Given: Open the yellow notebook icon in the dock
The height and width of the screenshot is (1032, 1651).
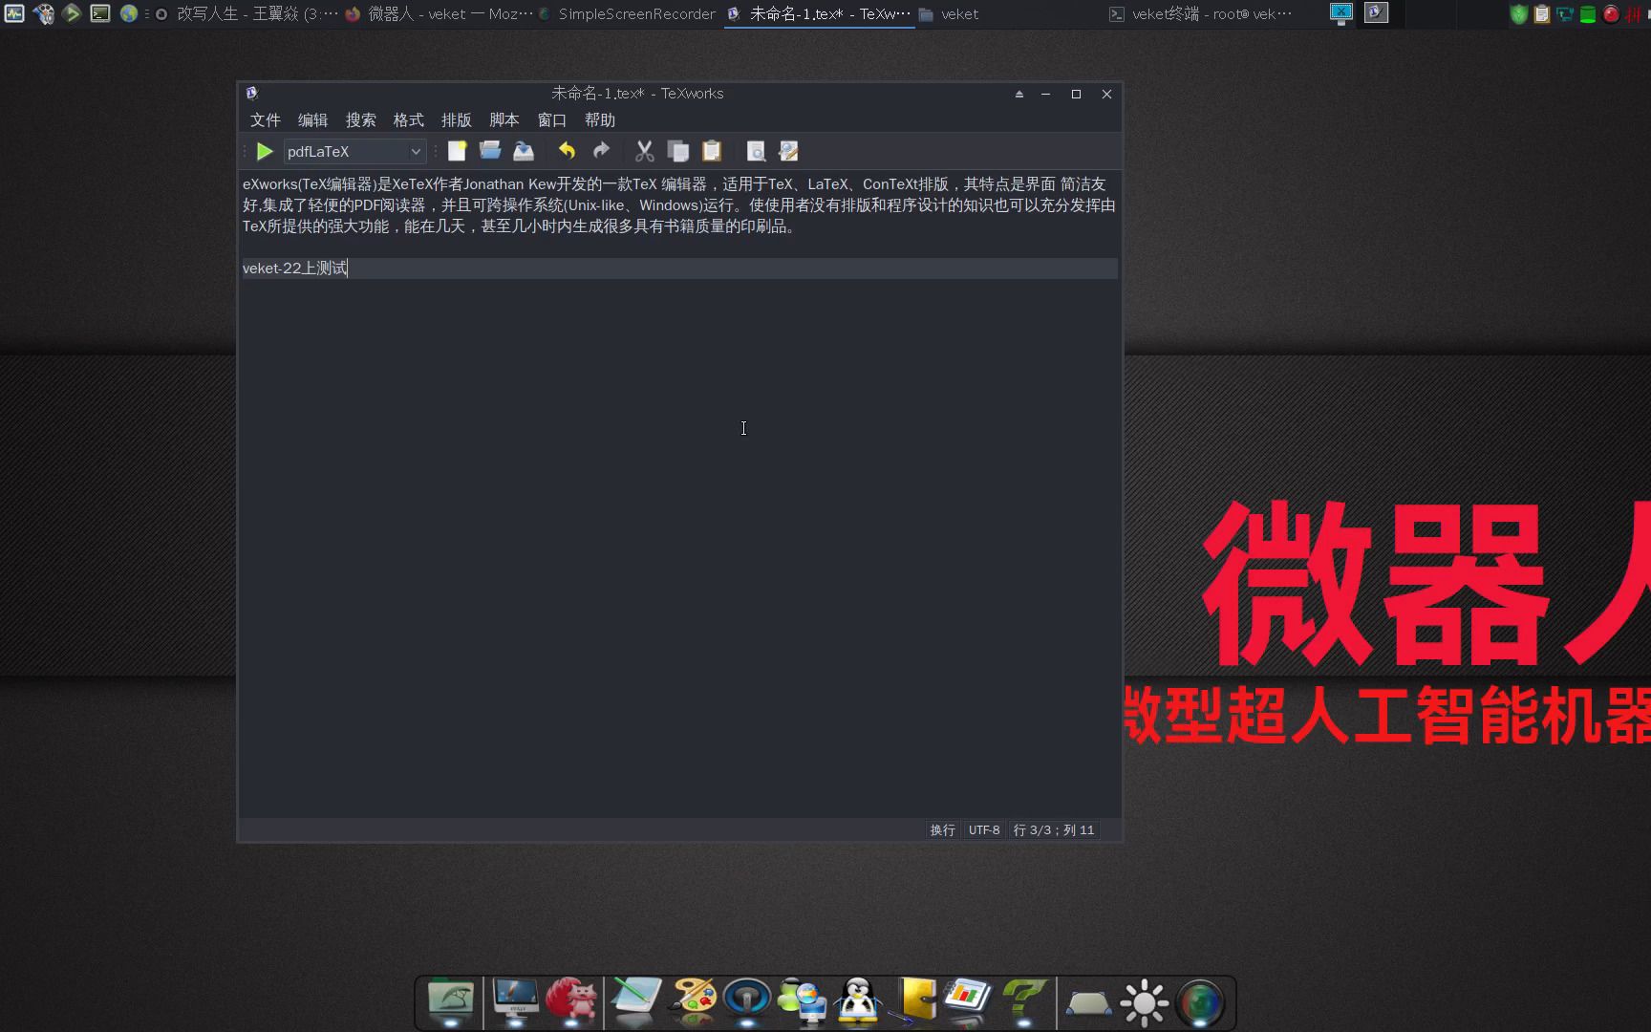Looking at the screenshot, I should point(914,1000).
